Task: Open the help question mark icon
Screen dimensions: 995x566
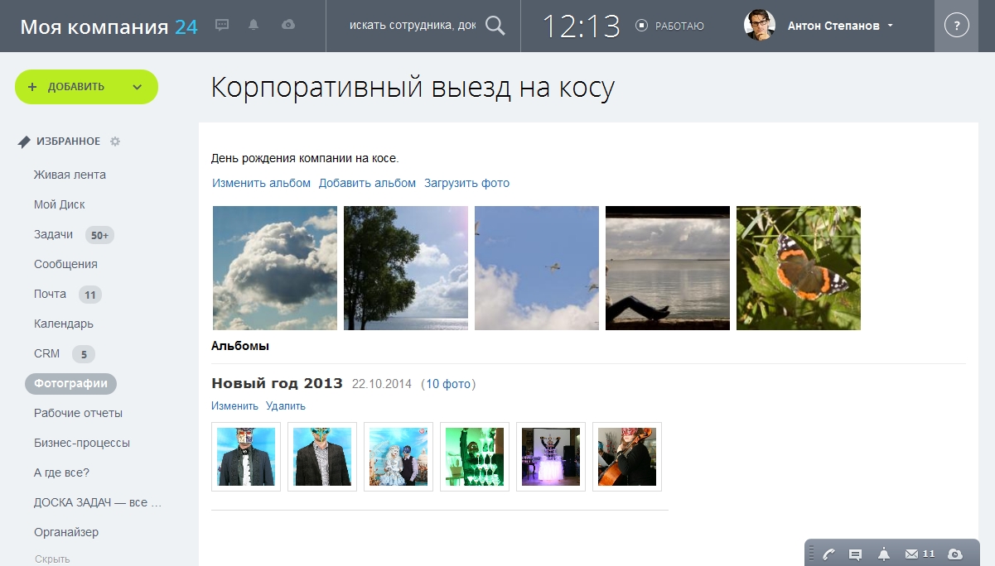Action: pos(957,26)
